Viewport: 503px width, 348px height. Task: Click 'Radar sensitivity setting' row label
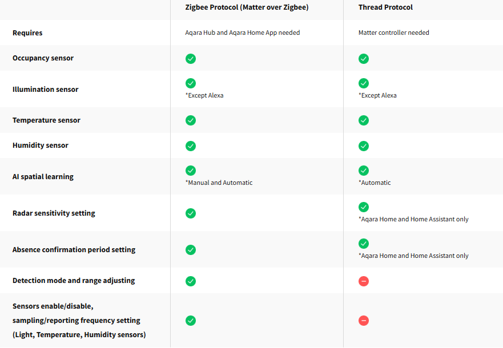(54, 213)
